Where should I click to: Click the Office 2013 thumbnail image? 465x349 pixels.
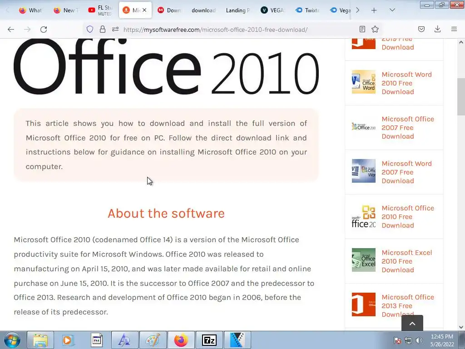click(x=364, y=304)
